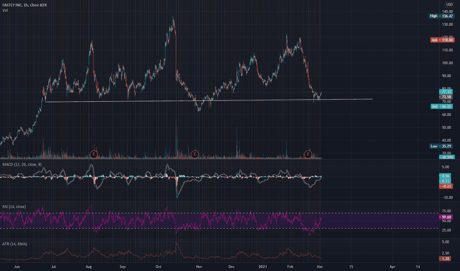Image resolution: width=460 pixels, height=271 pixels.
Task: Click the High 136.47 price label
Action: pyautogui.click(x=441, y=16)
